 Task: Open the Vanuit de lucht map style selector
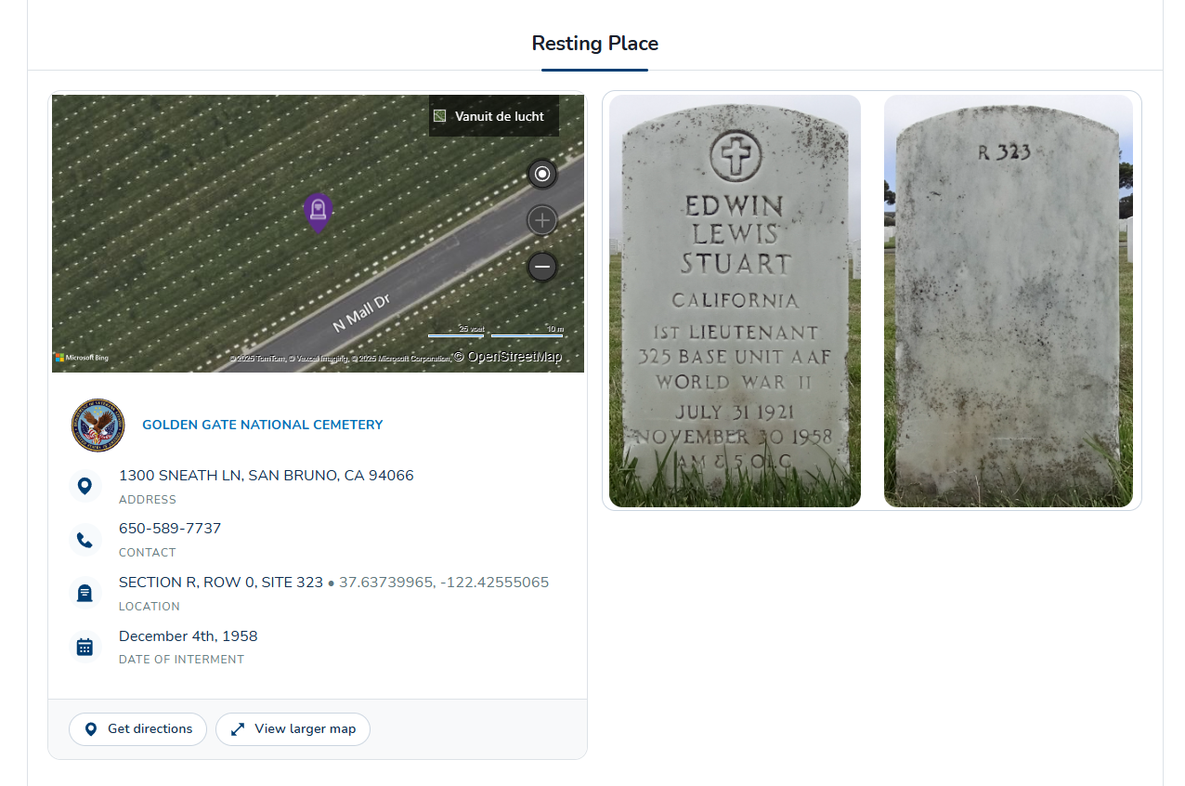(494, 116)
